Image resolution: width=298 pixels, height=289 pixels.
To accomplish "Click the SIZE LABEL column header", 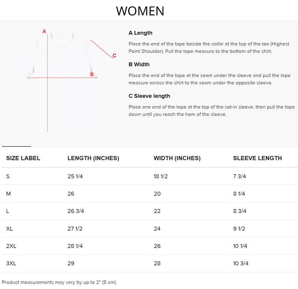I will coord(23,158).
